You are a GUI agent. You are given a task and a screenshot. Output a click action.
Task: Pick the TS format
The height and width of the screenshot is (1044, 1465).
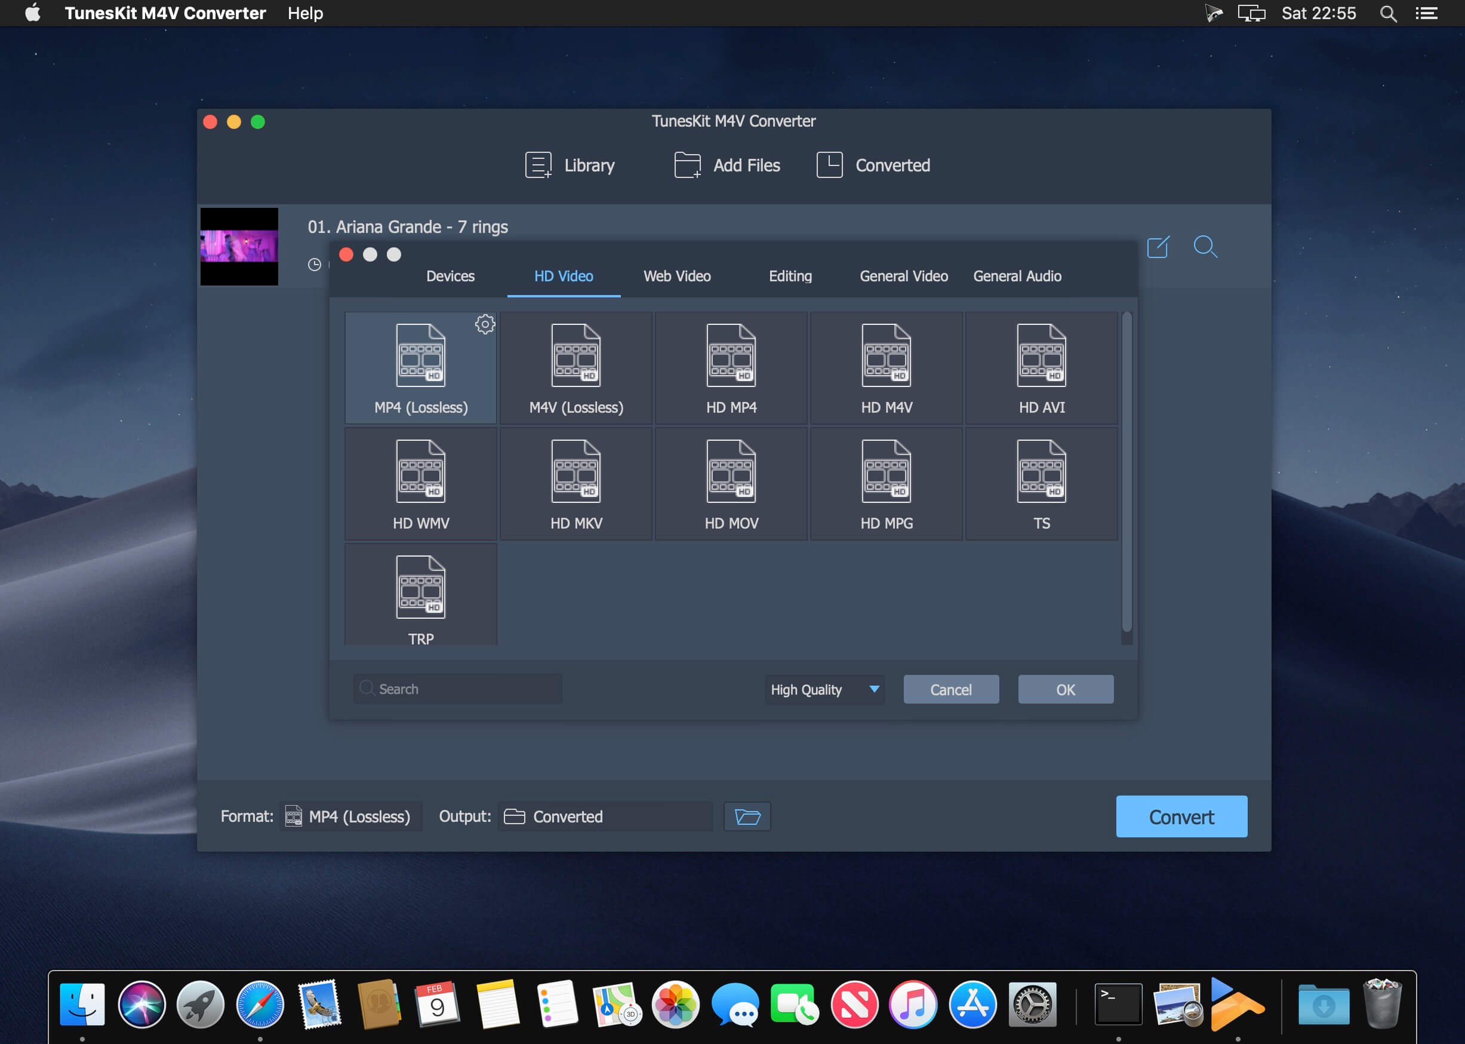point(1042,483)
